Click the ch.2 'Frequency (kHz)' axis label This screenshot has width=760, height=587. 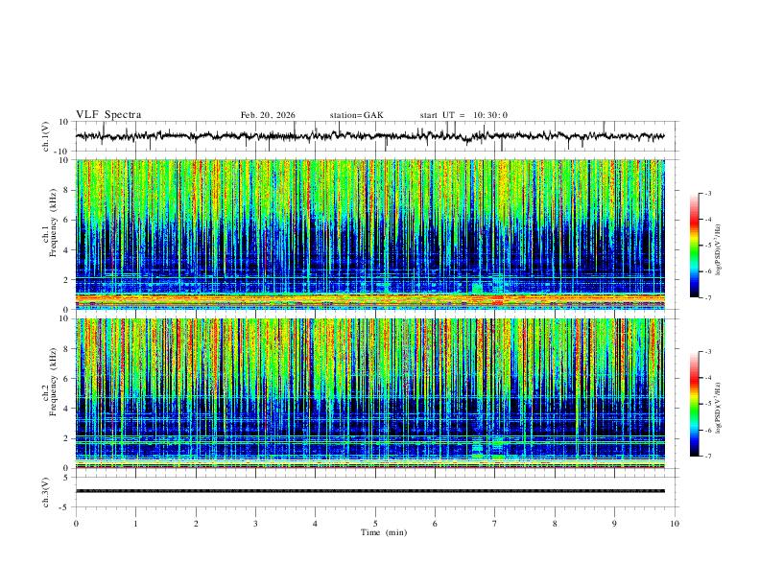coord(53,382)
